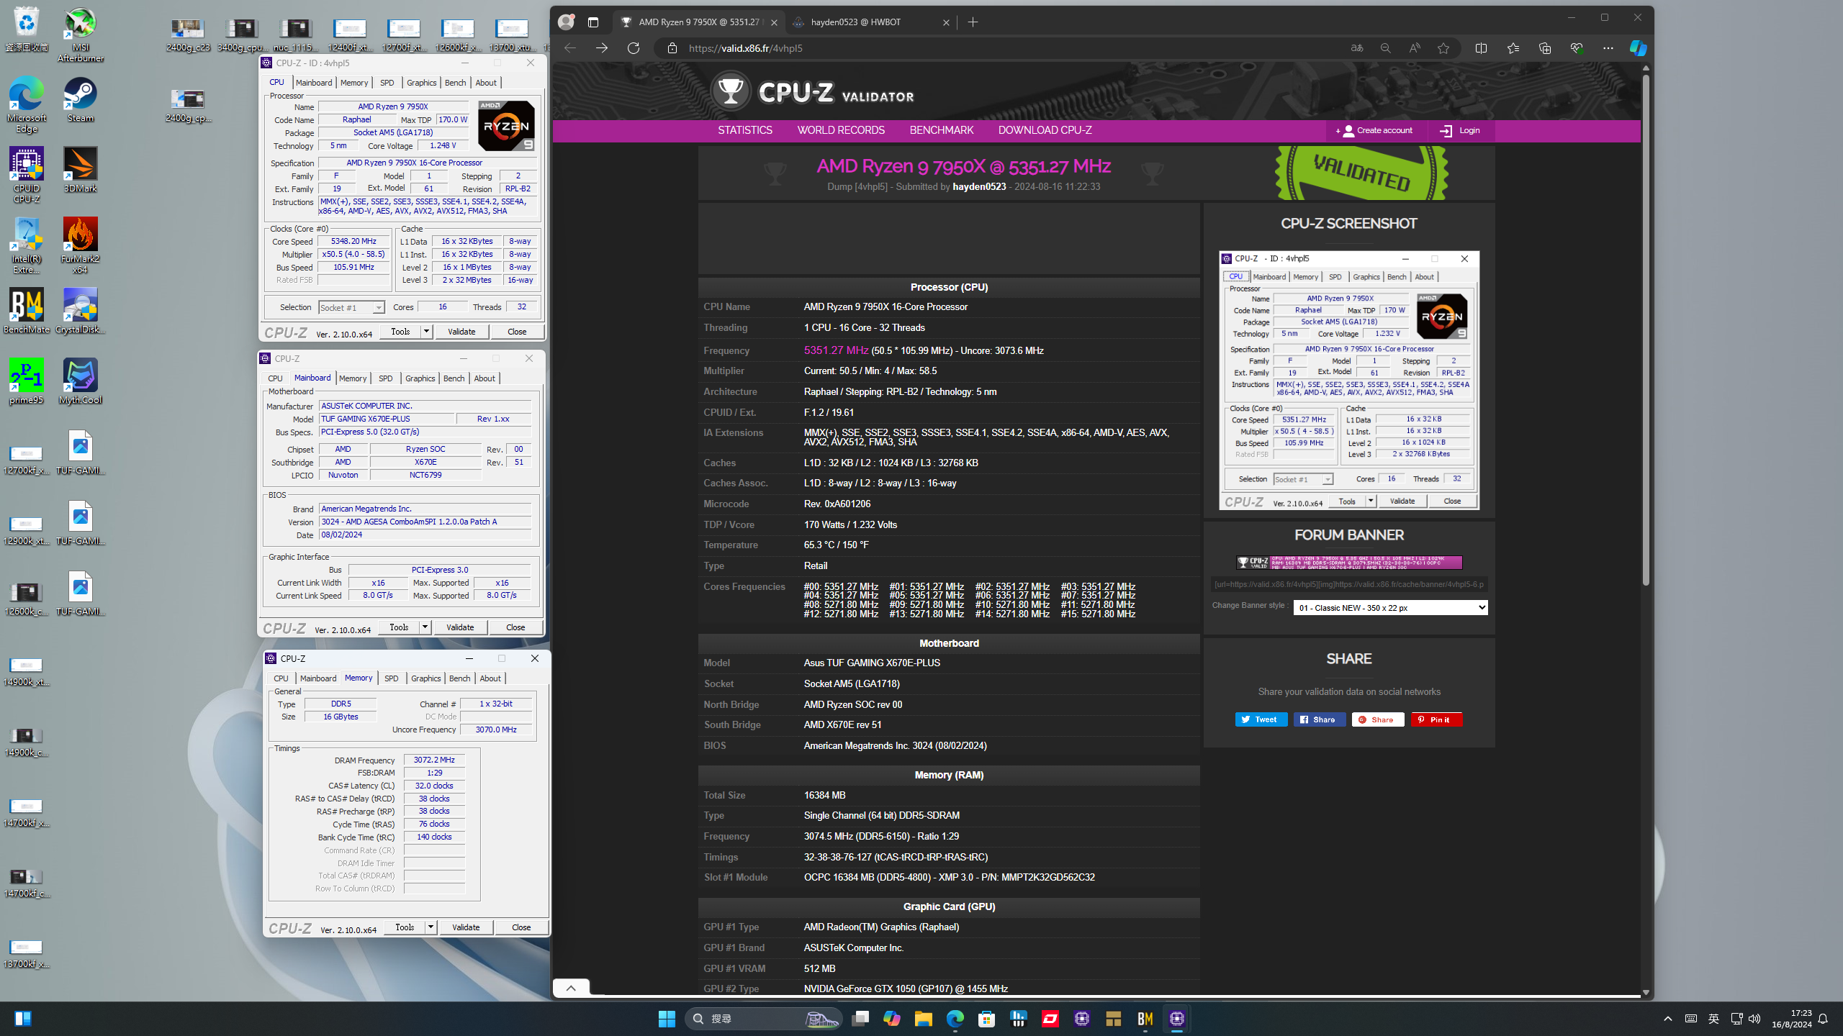
Task: Go back in the Edge browser
Action: tap(570, 48)
